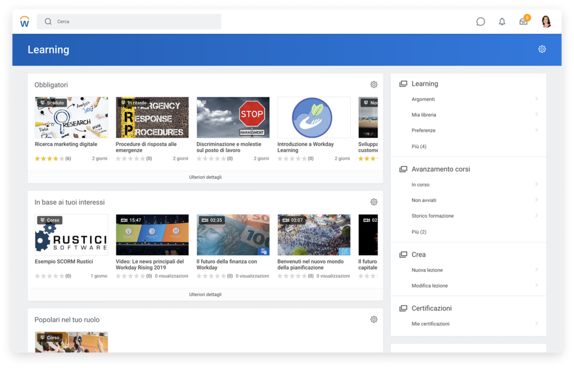Screen dimensions: 574x368
Task: Click the Learning panel icon in sidebar
Action: 403,83
